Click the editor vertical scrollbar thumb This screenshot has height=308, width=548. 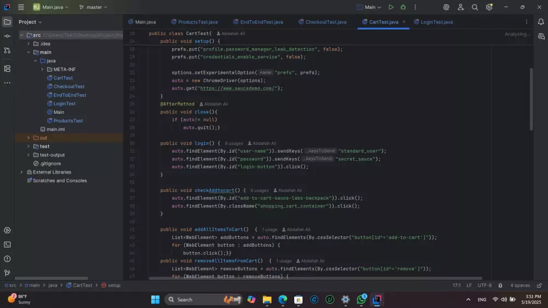pos(531,100)
